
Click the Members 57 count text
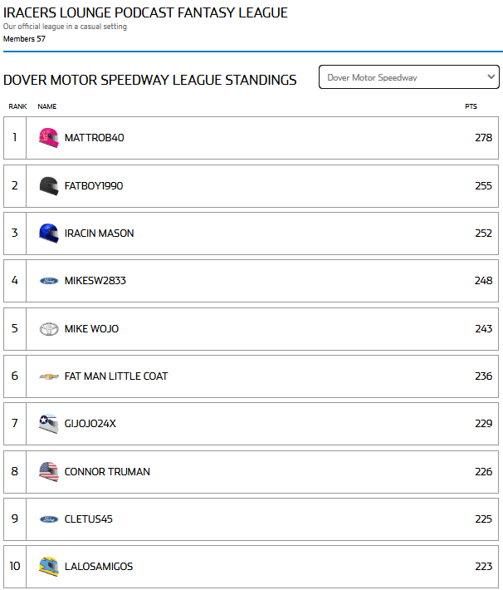pos(24,39)
